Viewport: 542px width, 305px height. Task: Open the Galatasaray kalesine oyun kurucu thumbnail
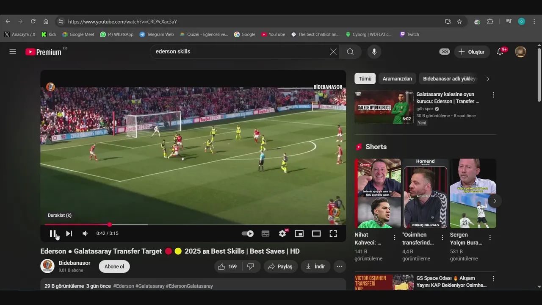coord(384,107)
